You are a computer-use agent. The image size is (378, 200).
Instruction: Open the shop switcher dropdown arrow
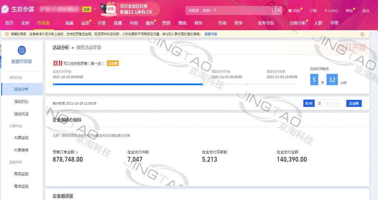(x=95, y=9)
